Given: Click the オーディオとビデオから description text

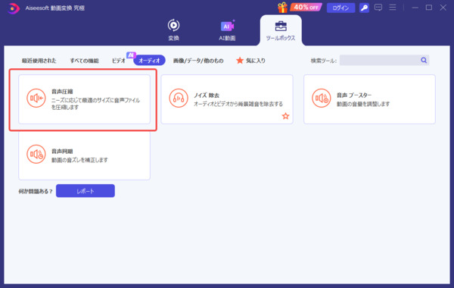Looking at the screenshot, I should (238, 104).
